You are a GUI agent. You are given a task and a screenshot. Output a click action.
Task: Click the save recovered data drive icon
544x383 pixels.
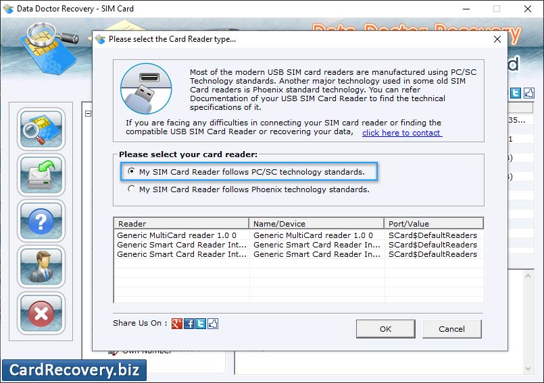[x=41, y=175]
